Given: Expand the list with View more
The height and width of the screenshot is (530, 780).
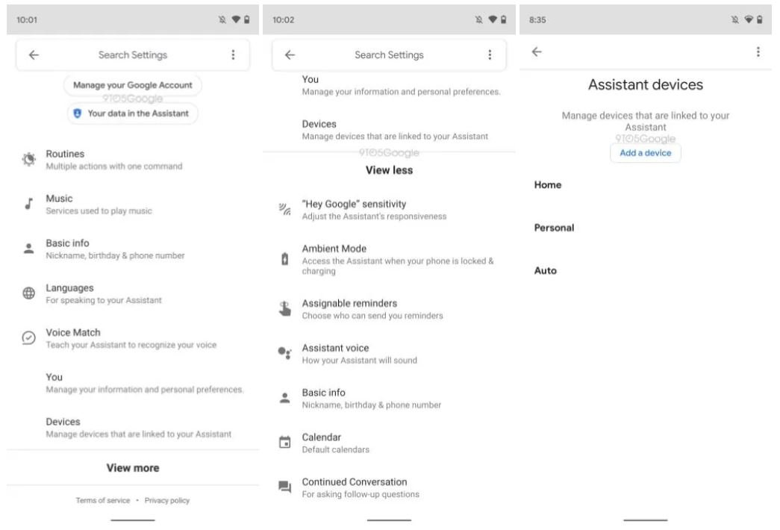Looking at the screenshot, I should 133,468.
